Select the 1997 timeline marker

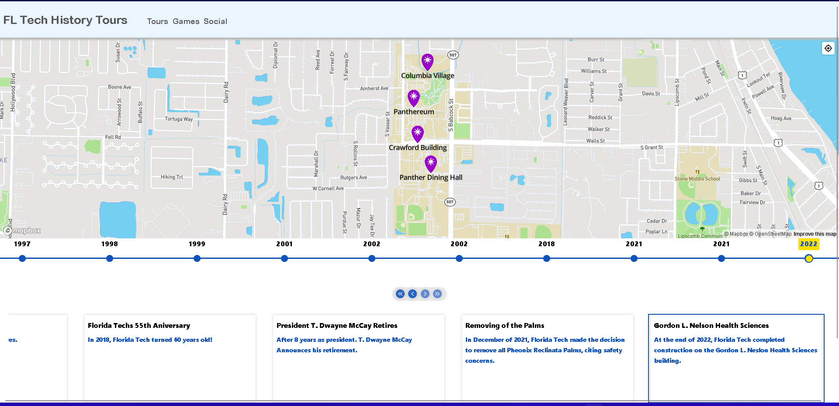22,258
